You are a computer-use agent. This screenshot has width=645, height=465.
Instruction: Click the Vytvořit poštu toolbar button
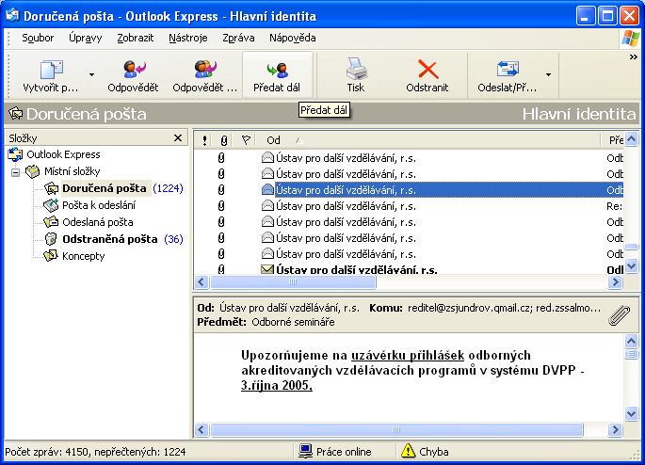pyautogui.click(x=51, y=75)
